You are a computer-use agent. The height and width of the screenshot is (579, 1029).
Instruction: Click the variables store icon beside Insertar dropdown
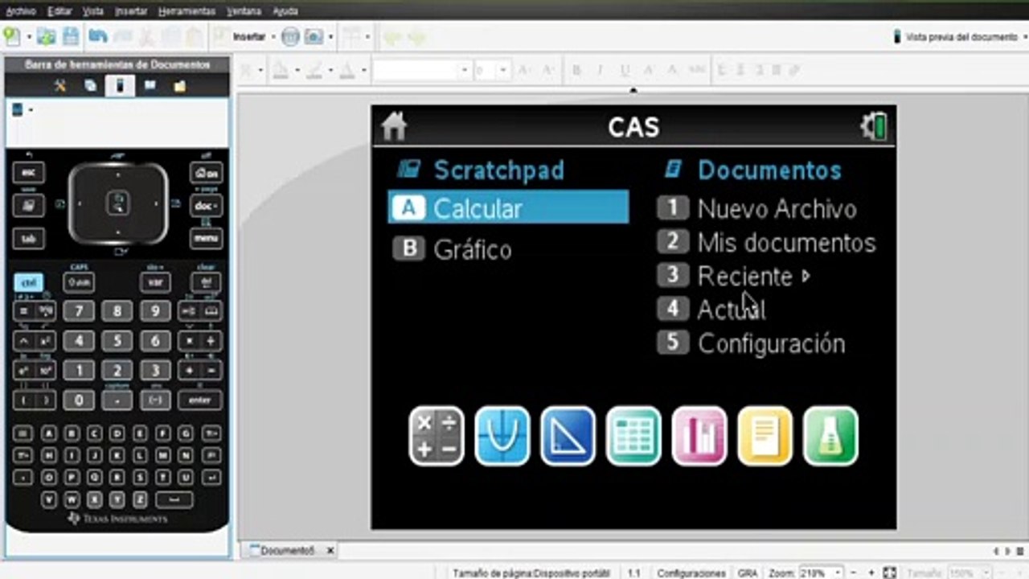pyautogui.click(x=290, y=36)
